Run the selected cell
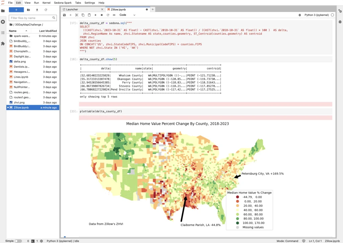This screenshot has height=243, width=343. (95, 15)
